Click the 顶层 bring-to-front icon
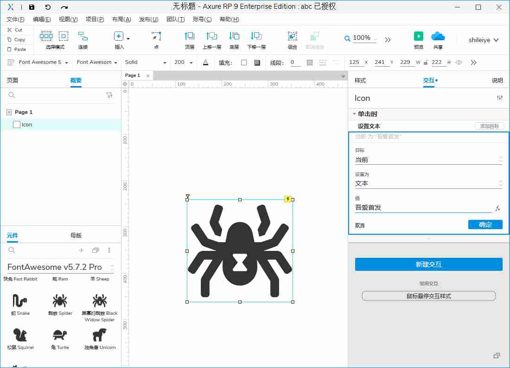Screen dimensions: 510x368 [189, 36]
